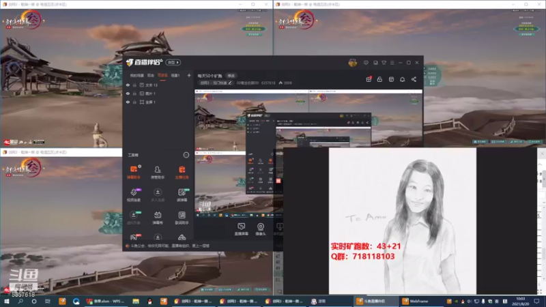Click the gift box icon with red dot
Image resolution: width=546 pixels, height=307 pixels.
369,79
